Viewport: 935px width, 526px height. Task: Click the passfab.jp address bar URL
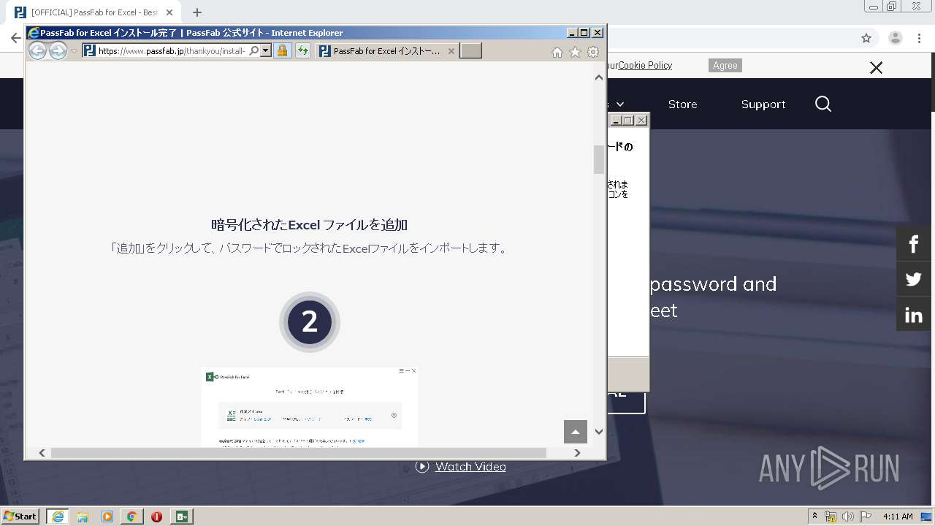pyautogui.click(x=172, y=51)
